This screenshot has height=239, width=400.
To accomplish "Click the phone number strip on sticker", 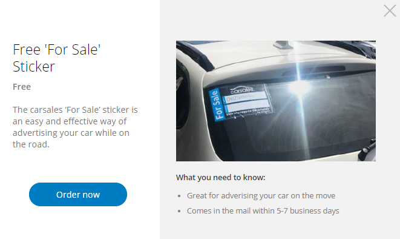I will coord(246,98).
